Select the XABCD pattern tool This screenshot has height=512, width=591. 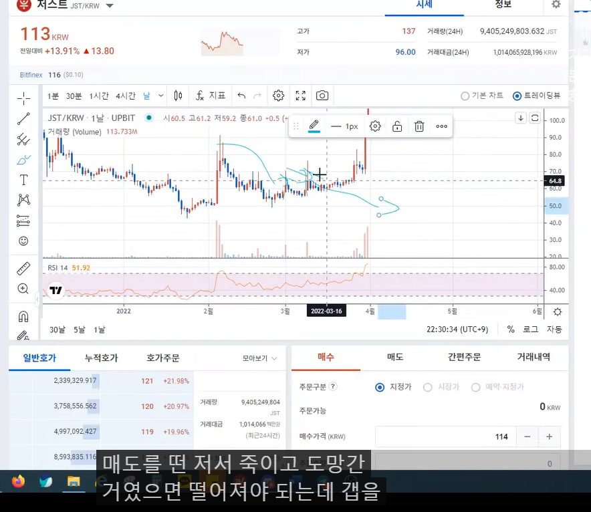click(23, 200)
